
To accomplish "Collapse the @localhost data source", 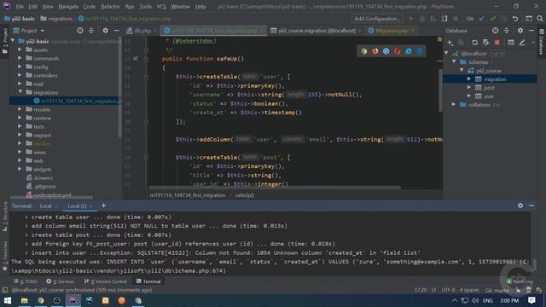I will (447, 53).
